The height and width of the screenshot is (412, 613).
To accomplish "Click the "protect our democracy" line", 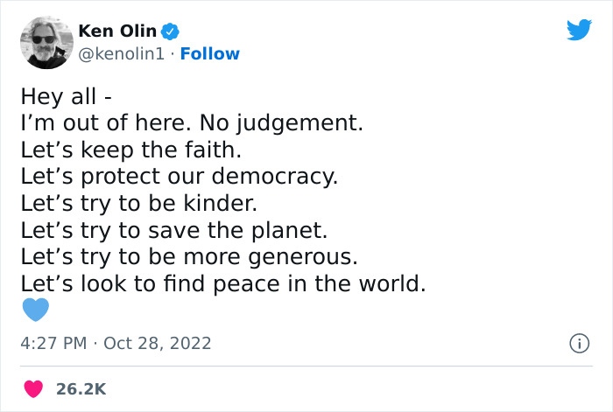I will pyautogui.click(x=179, y=176).
